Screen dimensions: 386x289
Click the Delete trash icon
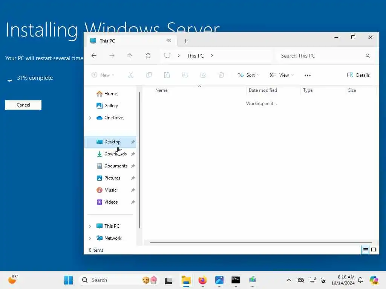point(221,75)
